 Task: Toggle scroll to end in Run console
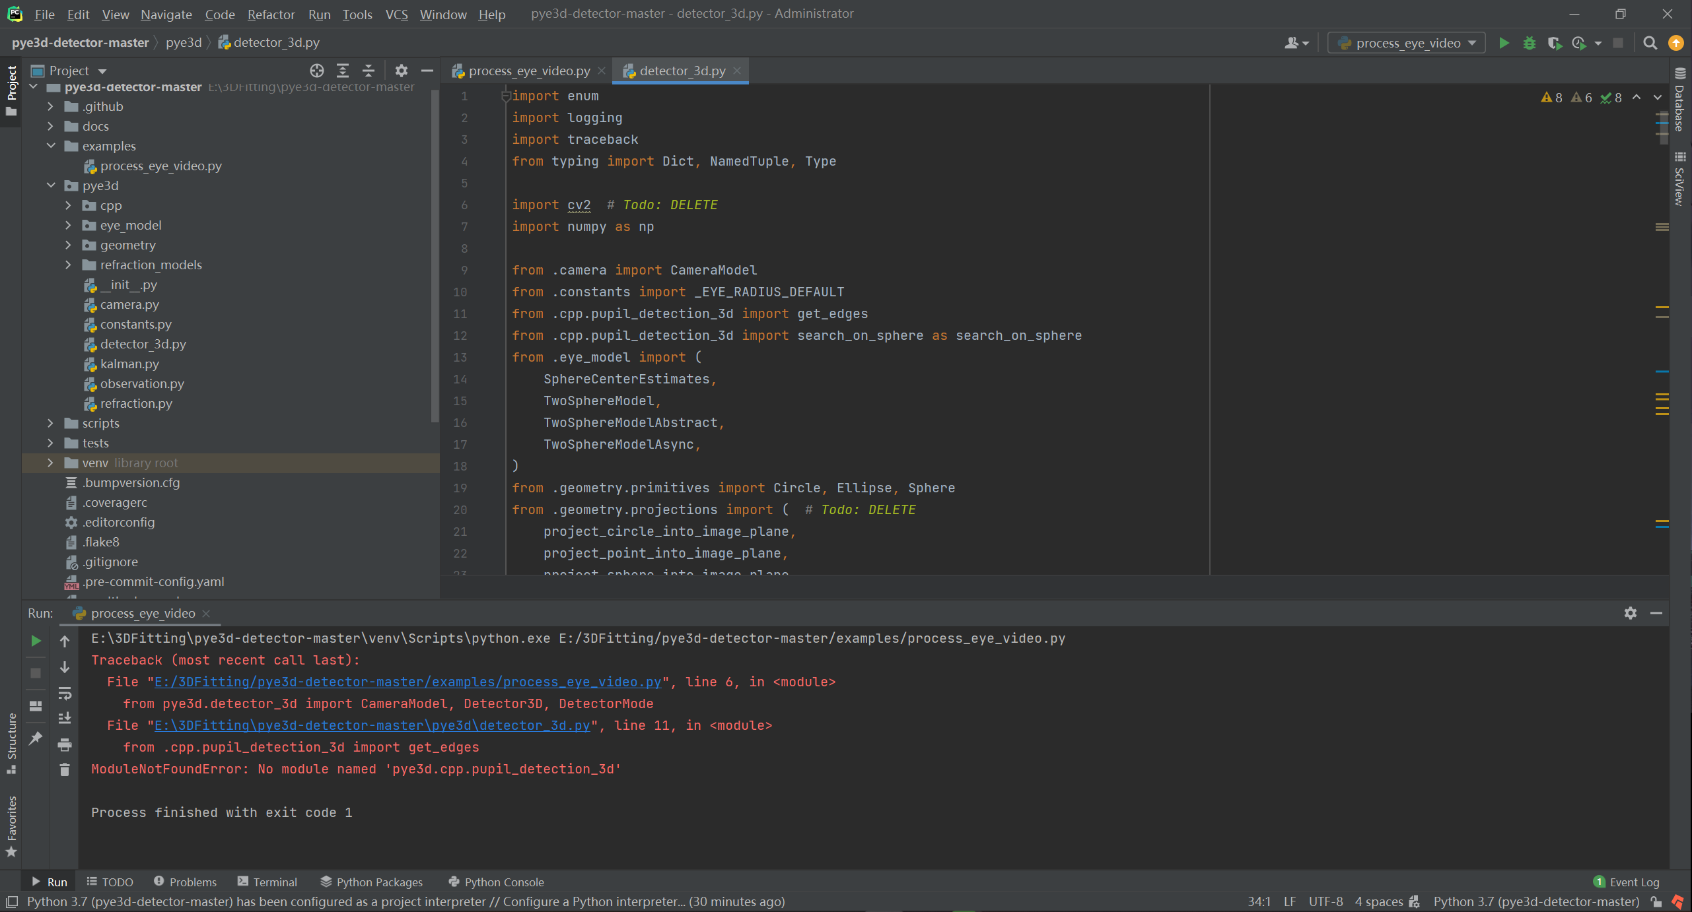point(65,718)
